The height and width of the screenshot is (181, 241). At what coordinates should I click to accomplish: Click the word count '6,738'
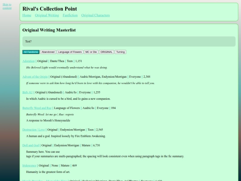tap(96, 145)
